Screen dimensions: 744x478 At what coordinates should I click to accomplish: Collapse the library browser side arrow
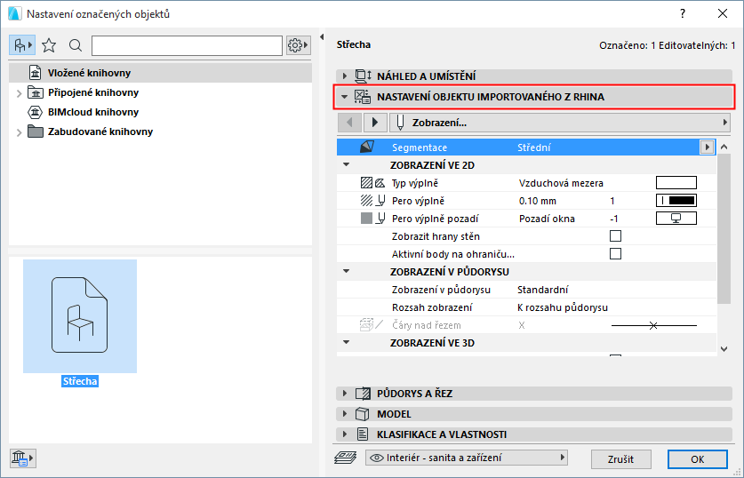pos(322,37)
